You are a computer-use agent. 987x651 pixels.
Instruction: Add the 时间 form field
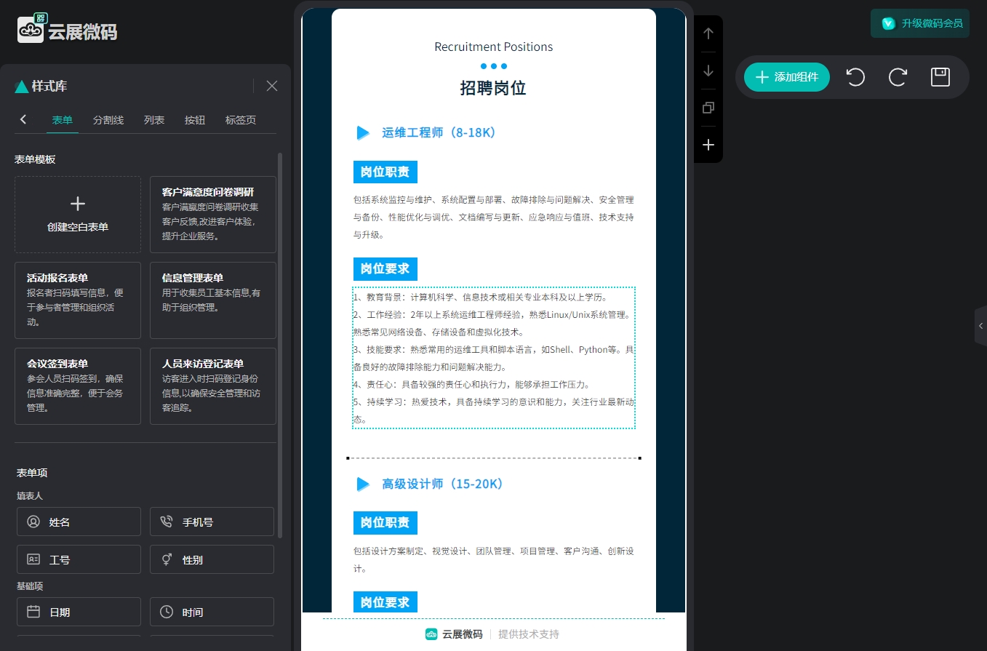[212, 612]
